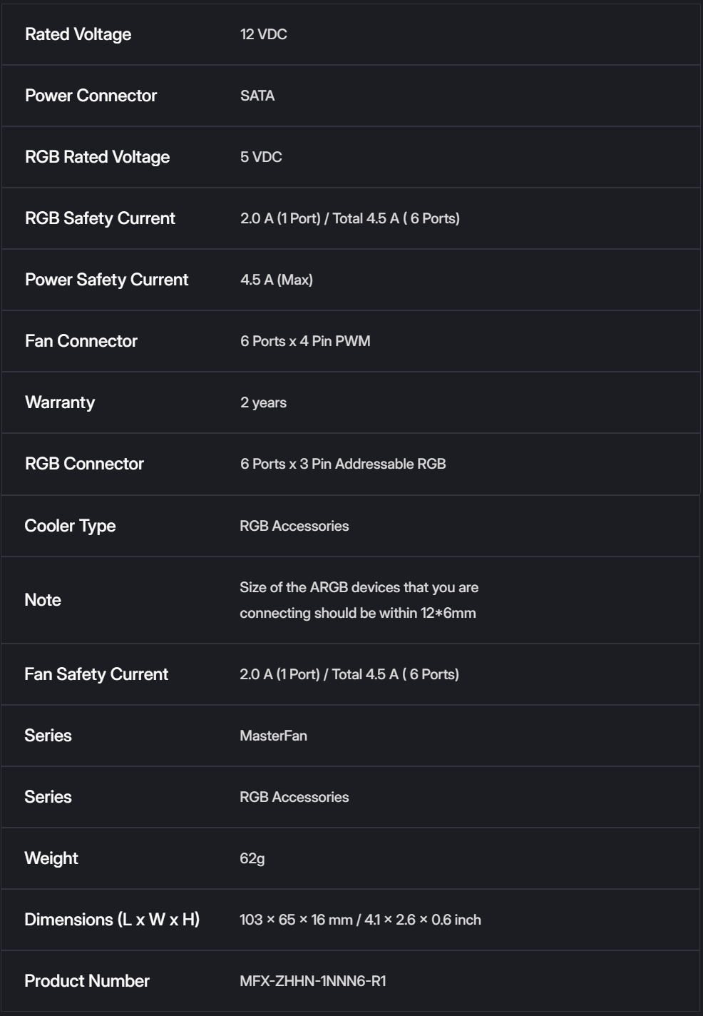703x1016 pixels.
Task: Click the Cooler Type label
Action: tap(70, 526)
